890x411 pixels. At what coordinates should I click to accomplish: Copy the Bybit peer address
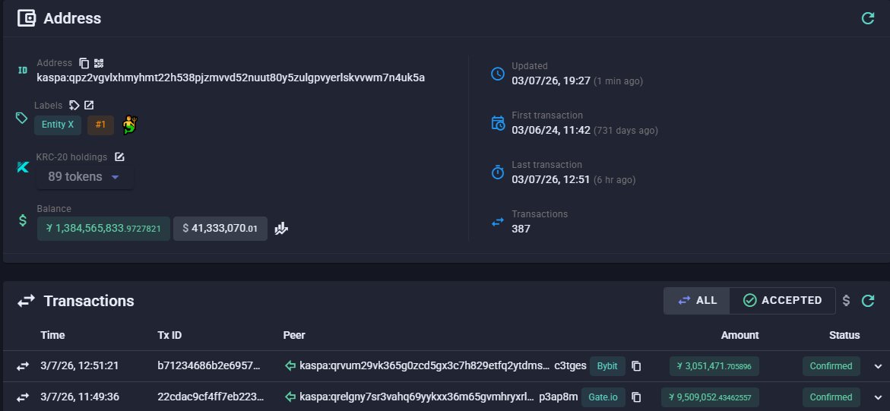[636, 366]
